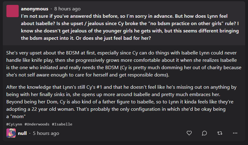The height and width of the screenshot is (145, 248).
Task: Click the paragraph starting After the knowledge
Action: 121,102
